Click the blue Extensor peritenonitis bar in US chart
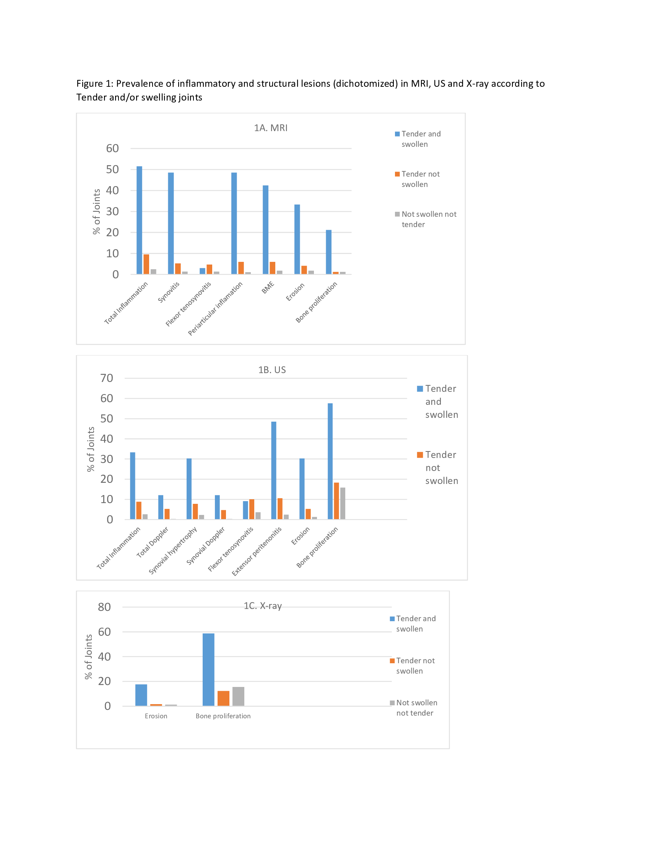 coord(273,470)
